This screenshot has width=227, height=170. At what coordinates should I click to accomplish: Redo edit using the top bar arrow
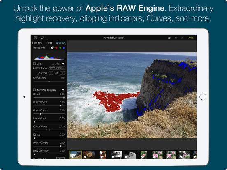182,38
